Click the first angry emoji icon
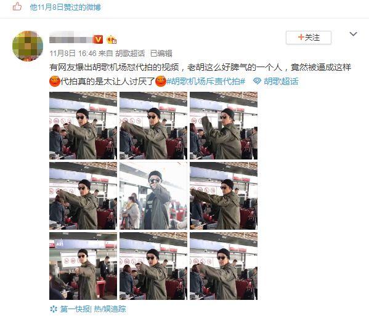The image size is (369, 319). tap(55, 81)
